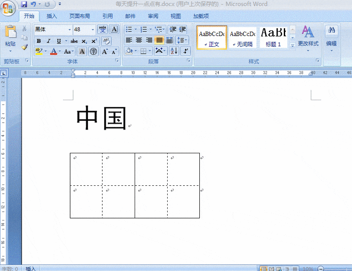This screenshot has width=352, height=271.
Task: Toggle Italic formatting
Action: coord(48,41)
